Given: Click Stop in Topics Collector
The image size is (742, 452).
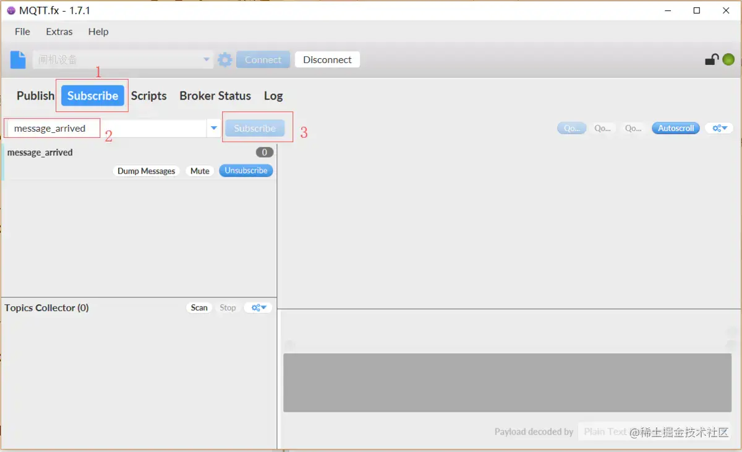Looking at the screenshot, I should (228, 307).
